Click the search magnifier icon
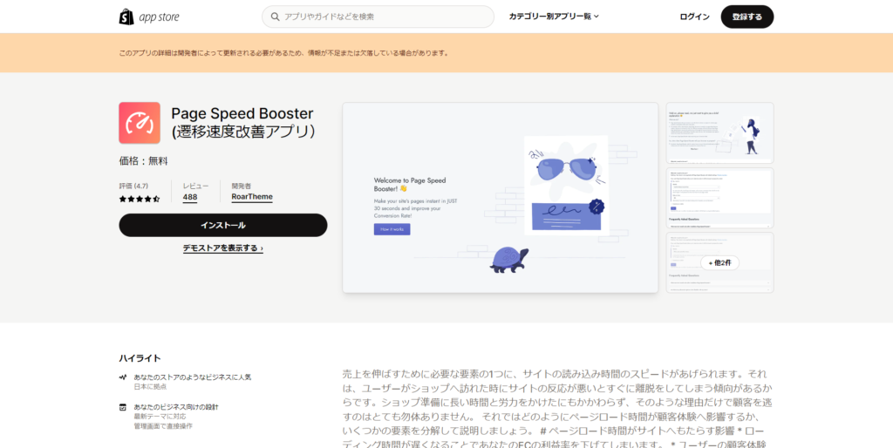The height and width of the screenshot is (448, 893). tap(276, 17)
